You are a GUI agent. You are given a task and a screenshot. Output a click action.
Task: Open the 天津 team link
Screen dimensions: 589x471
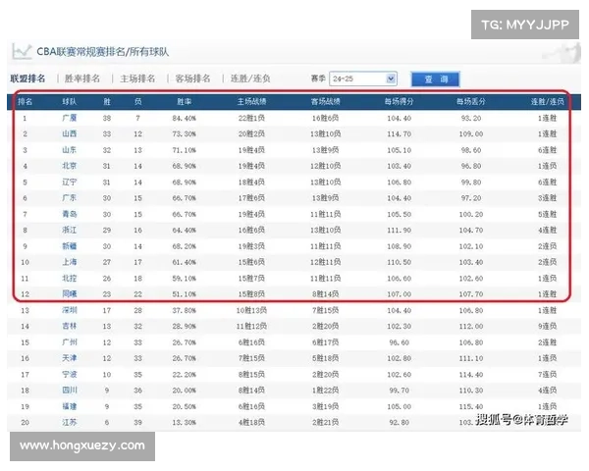pyautogui.click(x=70, y=358)
